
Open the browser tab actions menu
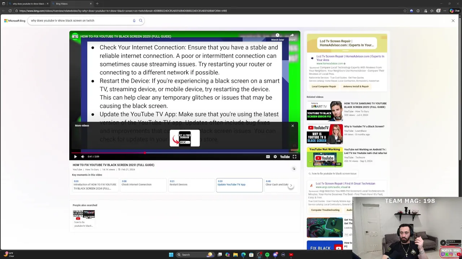(4, 4)
